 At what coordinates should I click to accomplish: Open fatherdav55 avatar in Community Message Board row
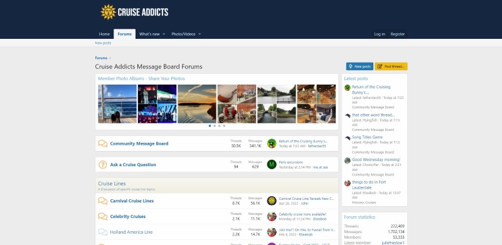272,143
